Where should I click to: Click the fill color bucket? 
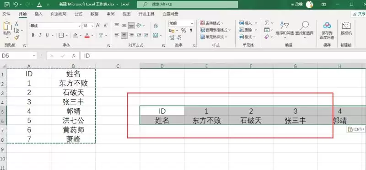point(75,35)
